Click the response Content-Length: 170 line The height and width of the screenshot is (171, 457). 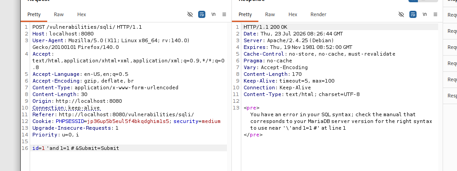tap(272, 74)
